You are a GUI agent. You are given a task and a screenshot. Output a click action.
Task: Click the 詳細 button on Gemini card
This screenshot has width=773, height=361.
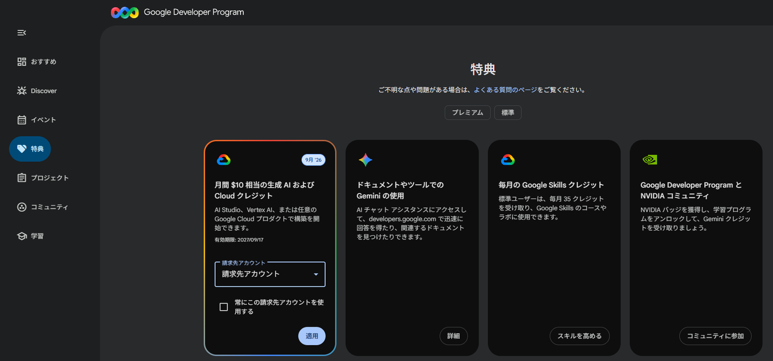pyautogui.click(x=454, y=336)
